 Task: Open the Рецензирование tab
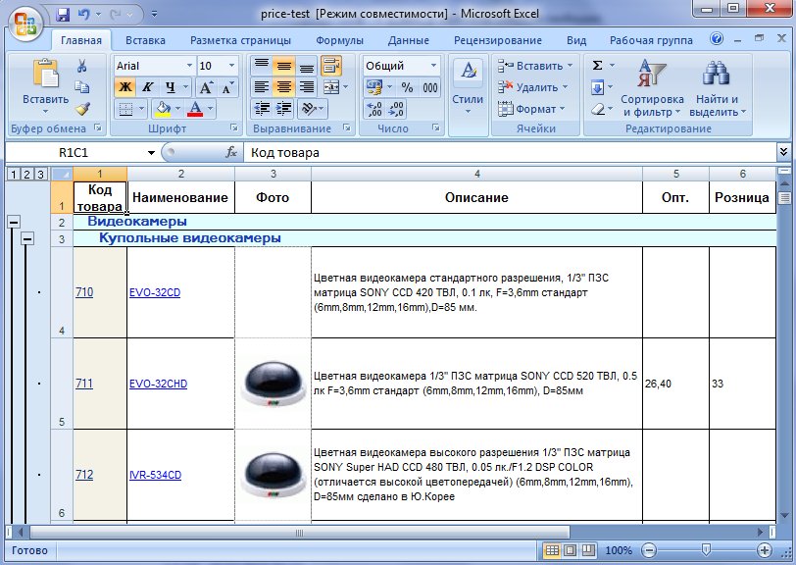[x=498, y=40]
